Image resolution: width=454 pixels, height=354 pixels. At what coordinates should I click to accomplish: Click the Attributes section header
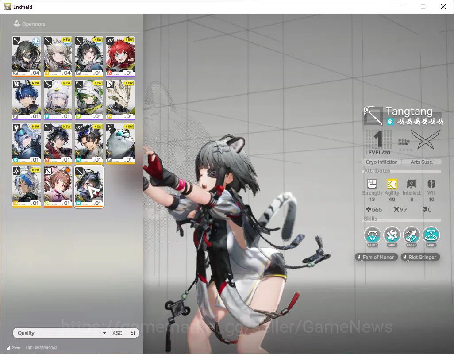tap(377, 171)
